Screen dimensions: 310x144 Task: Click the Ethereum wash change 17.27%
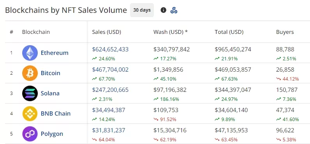[x=165, y=59]
